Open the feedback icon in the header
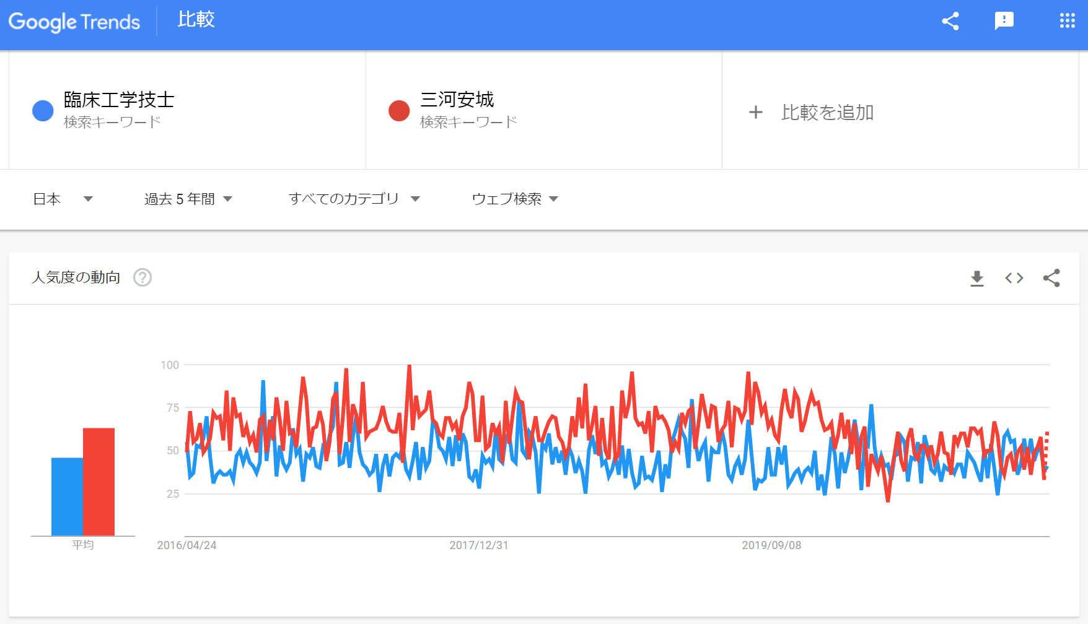 1004,21
